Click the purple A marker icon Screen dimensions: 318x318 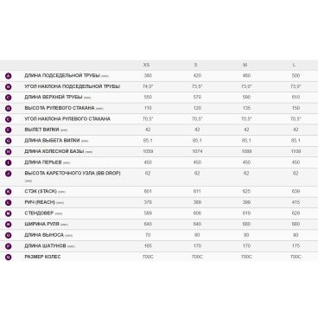[9, 76]
